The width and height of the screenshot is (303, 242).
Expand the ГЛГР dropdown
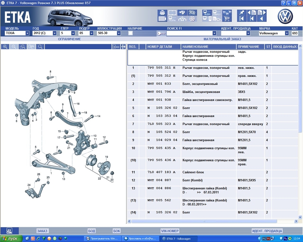coord(73,33)
